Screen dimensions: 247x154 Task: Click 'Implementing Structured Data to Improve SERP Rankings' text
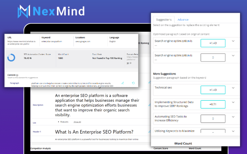174,104
